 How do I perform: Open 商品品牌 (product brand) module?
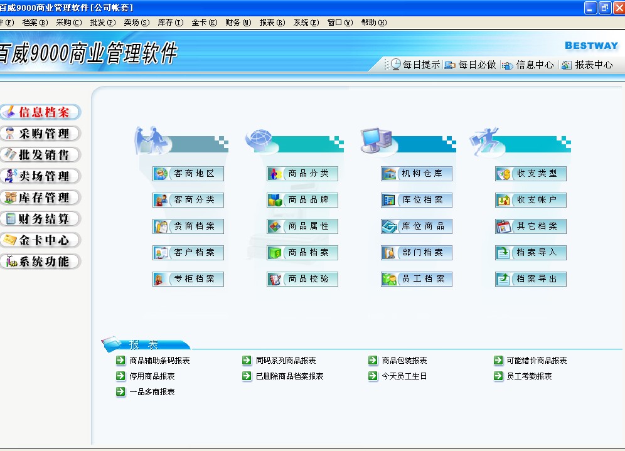[302, 200]
